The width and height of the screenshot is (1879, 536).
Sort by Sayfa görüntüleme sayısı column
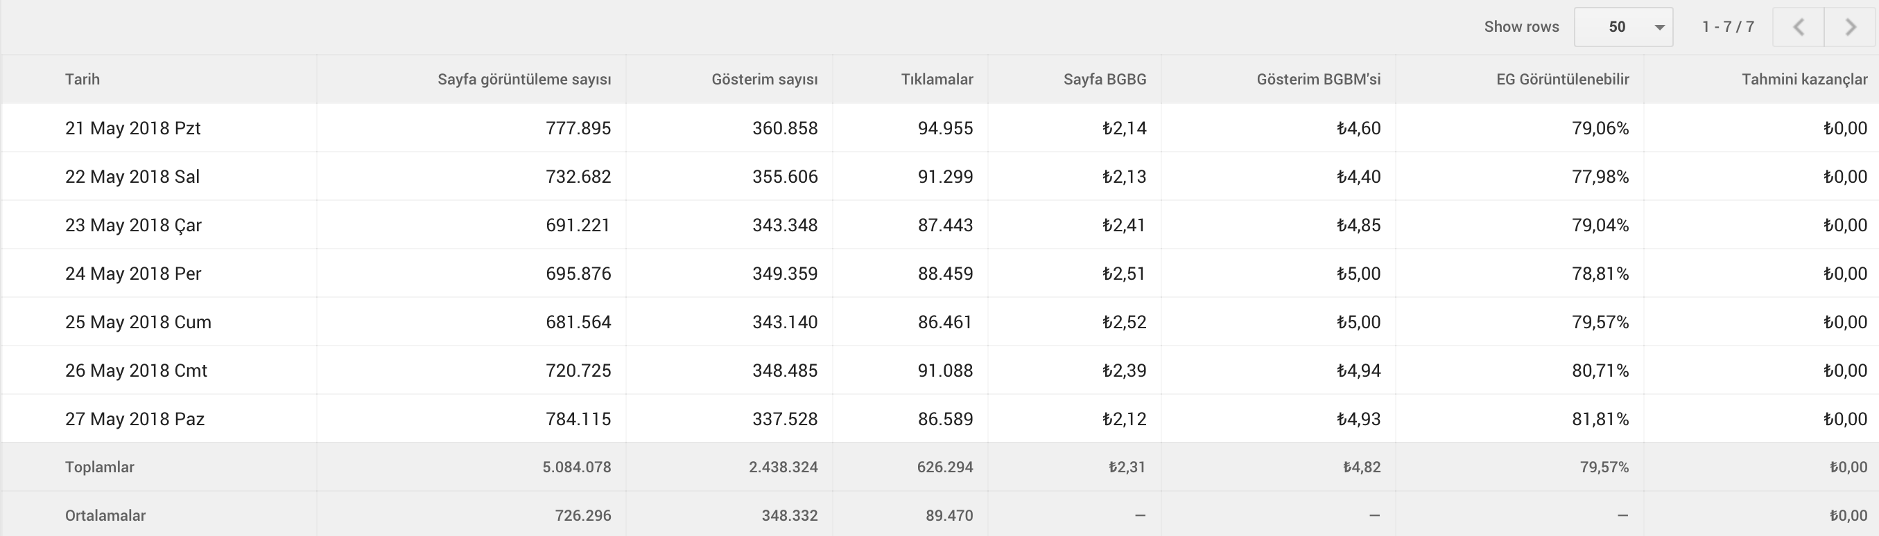pos(524,80)
